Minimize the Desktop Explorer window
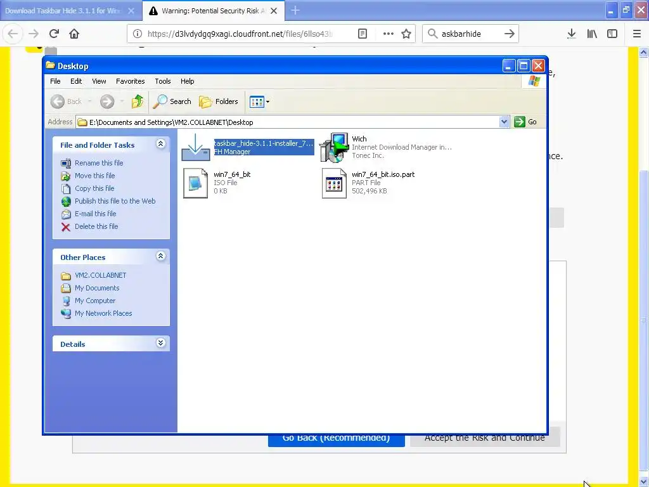The height and width of the screenshot is (487, 649). point(509,65)
